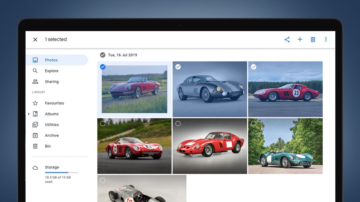Expand the Albums tree arrow
The height and width of the screenshot is (202, 360).
point(29,114)
